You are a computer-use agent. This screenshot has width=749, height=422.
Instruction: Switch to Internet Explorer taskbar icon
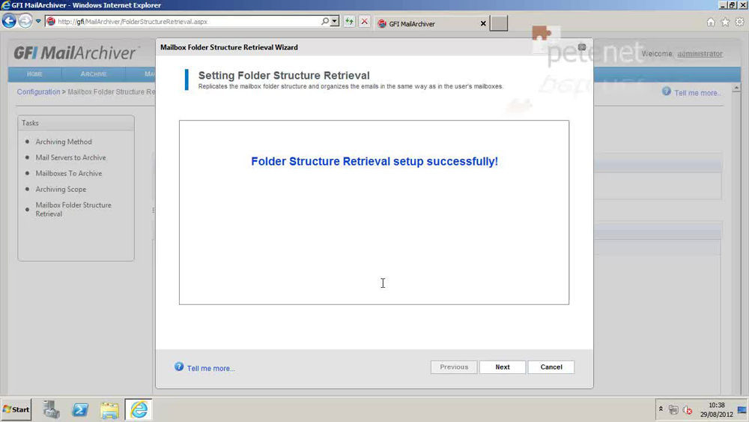(139, 409)
